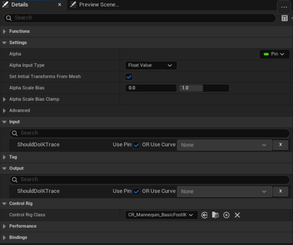293x245 pixels.
Task: Expand the Functions section
Action: click(4, 31)
